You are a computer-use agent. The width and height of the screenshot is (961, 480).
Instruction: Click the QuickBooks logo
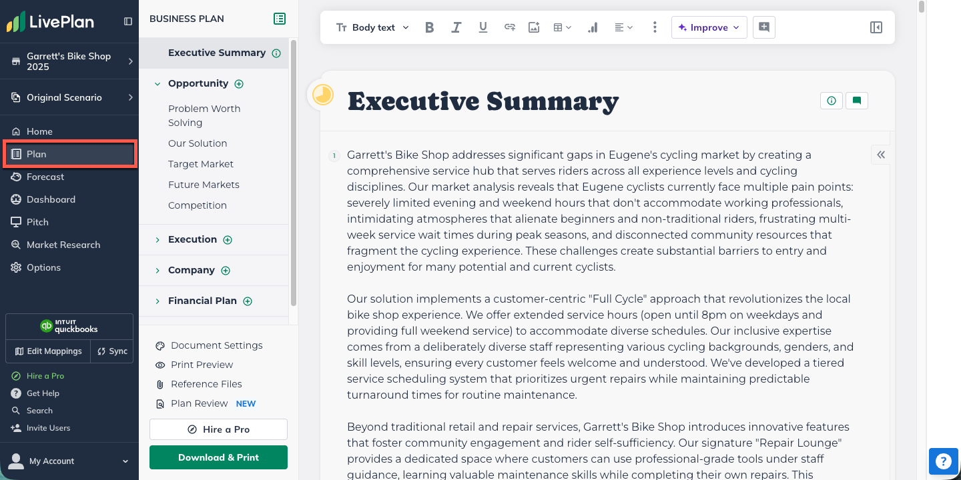pos(69,326)
